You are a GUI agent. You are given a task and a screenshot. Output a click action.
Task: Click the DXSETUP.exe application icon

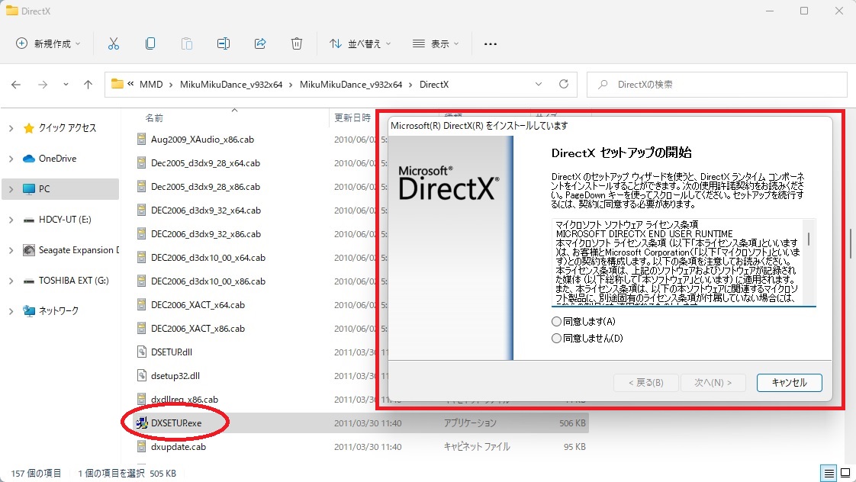pyautogui.click(x=141, y=423)
